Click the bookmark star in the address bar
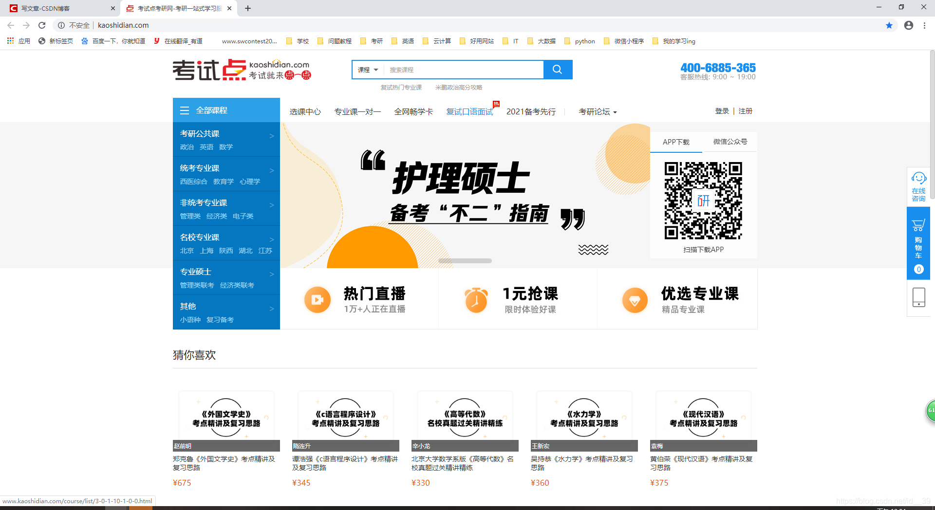935x510 pixels. (x=889, y=25)
